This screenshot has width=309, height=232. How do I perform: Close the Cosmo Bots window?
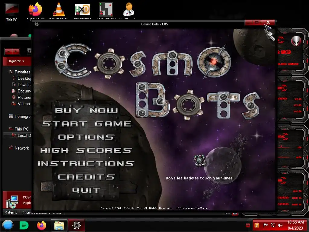[x=268, y=22]
